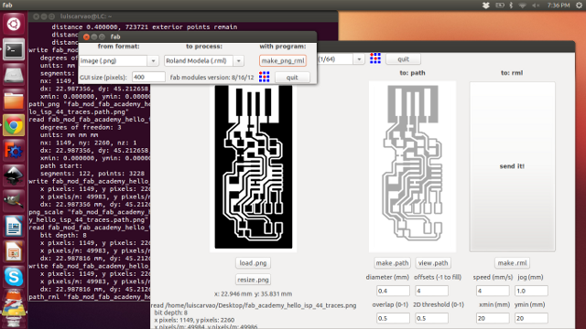Open the battery indicator in the top panel

[x=500, y=5]
